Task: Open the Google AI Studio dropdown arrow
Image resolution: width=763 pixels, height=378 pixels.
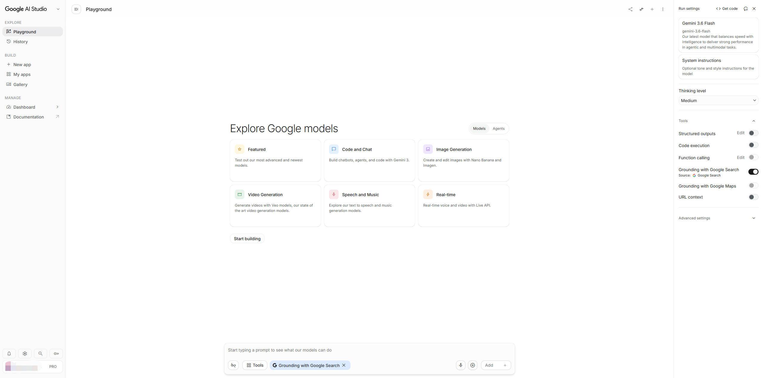Action: point(58,9)
